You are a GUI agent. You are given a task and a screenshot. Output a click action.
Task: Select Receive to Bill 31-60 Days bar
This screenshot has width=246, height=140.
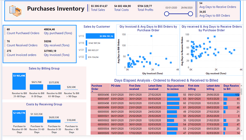[19, 81]
